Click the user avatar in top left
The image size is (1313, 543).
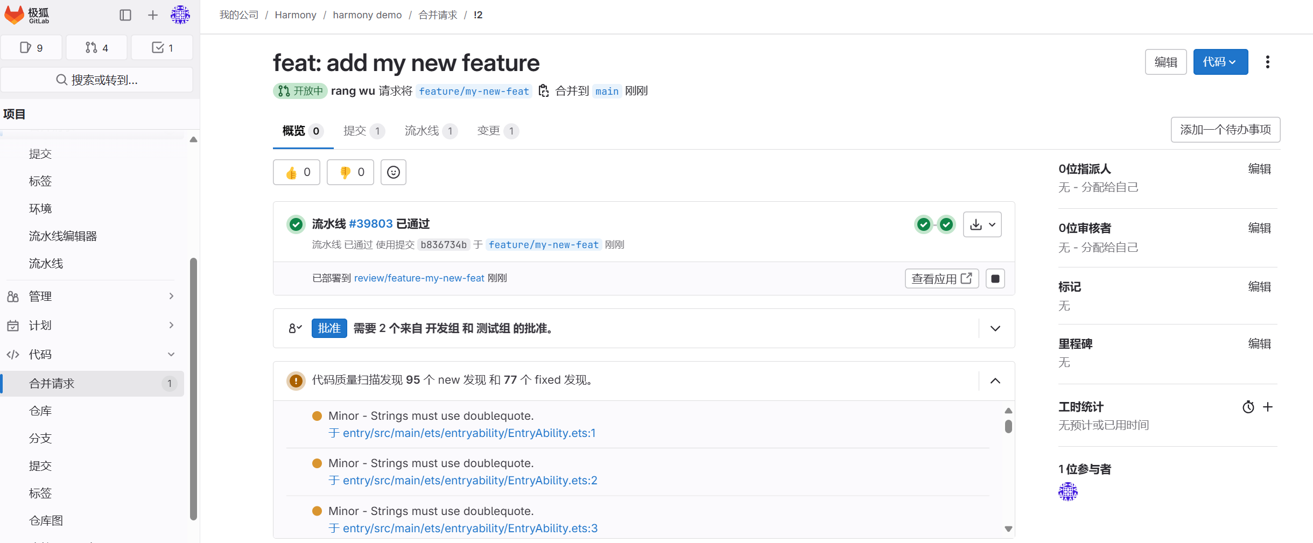tap(180, 15)
